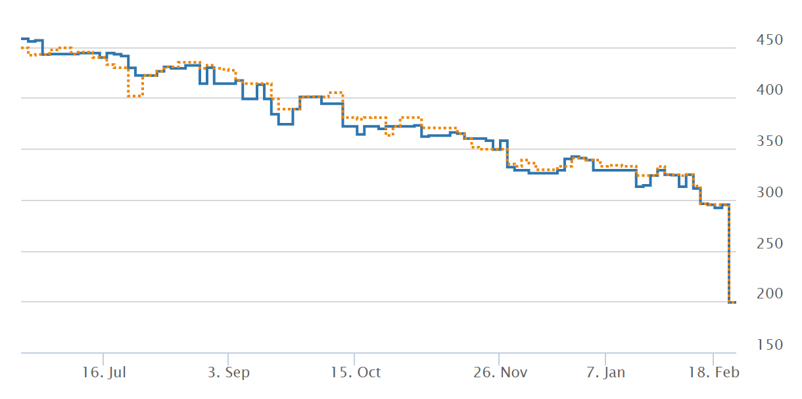Click the '26. Nov' x-axis date label

point(500,373)
